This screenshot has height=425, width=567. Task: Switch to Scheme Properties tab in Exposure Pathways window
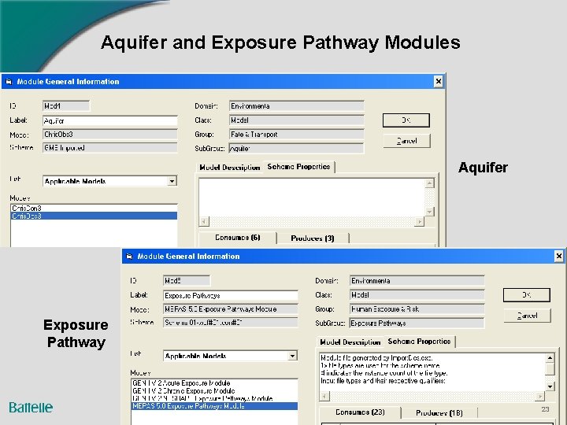tap(419, 341)
